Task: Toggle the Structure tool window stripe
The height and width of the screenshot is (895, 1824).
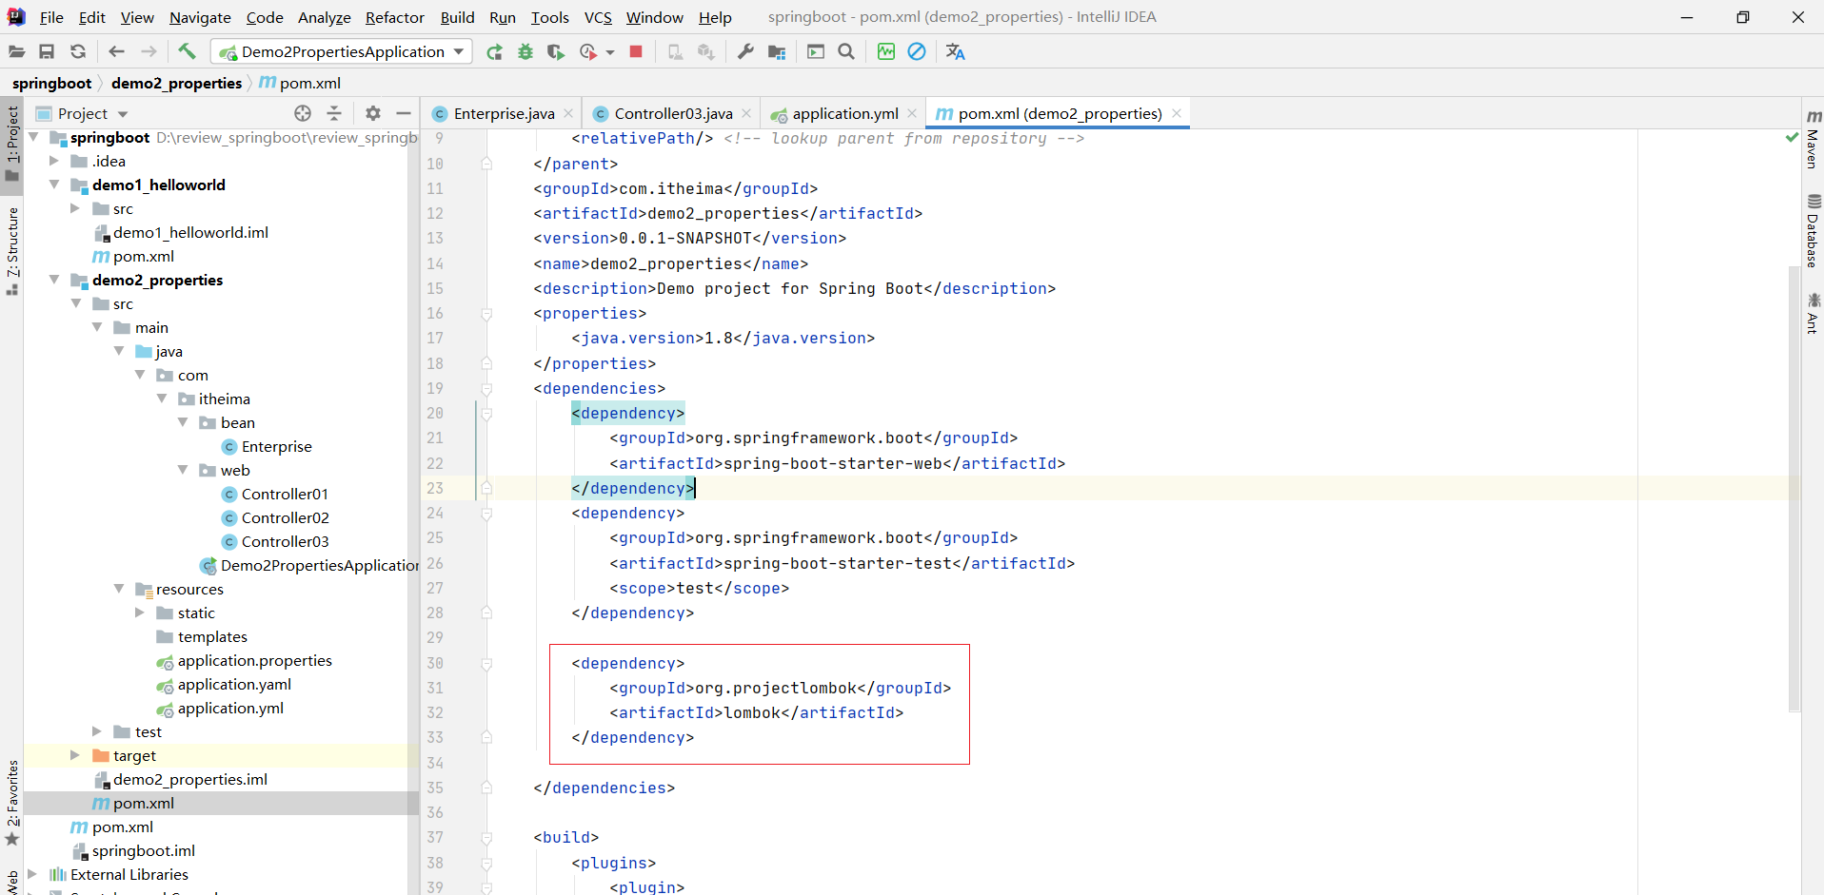Action: [11, 250]
